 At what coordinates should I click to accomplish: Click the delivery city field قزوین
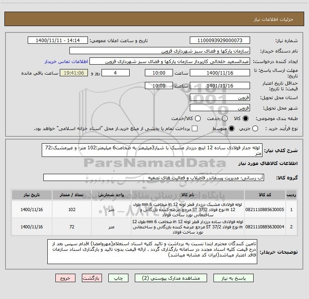point(220,108)
